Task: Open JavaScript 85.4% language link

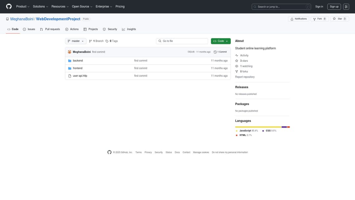Action: click(x=247, y=131)
